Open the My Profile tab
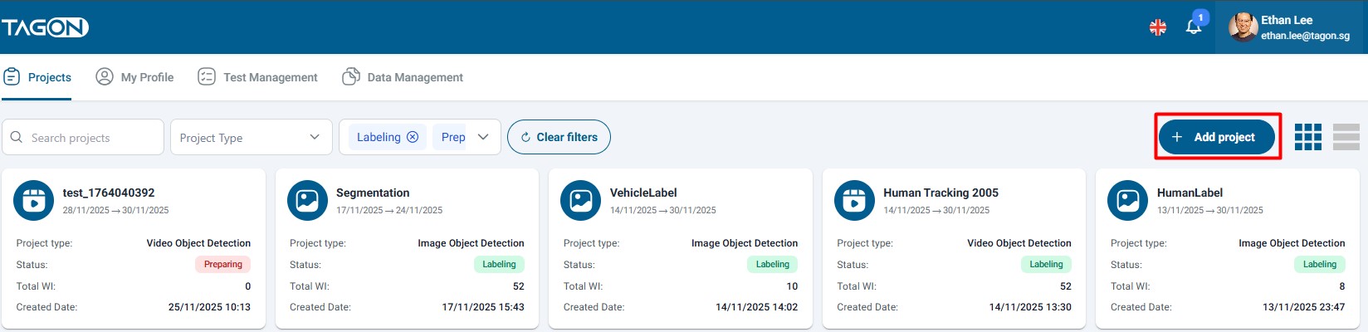The image size is (1368, 332). (135, 77)
